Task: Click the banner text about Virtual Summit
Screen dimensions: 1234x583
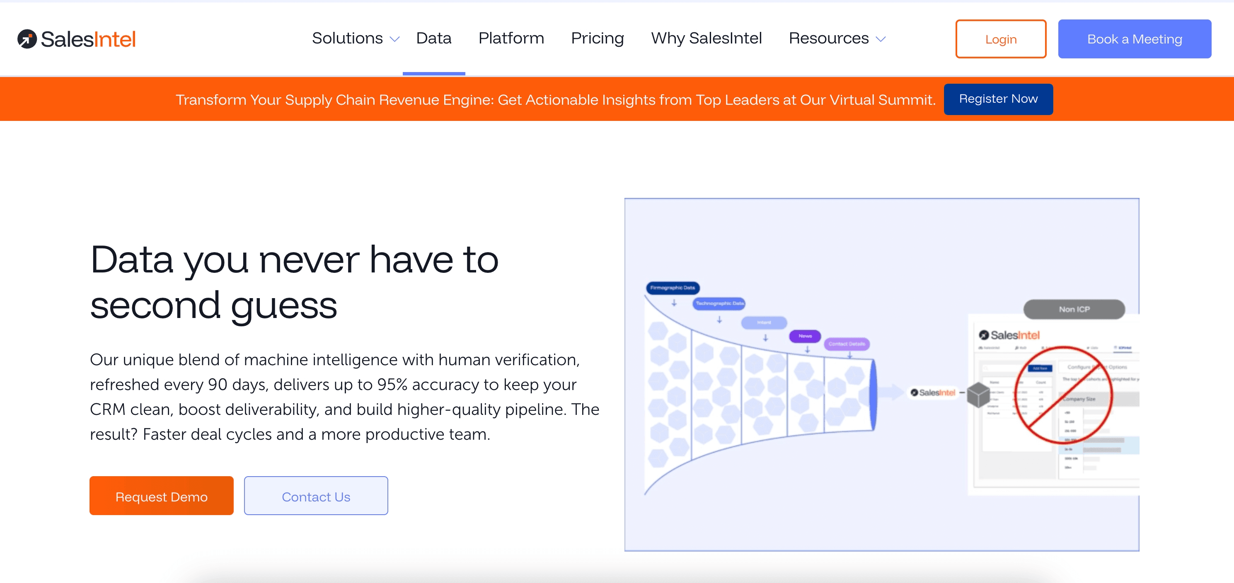Action: click(x=555, y=99)
